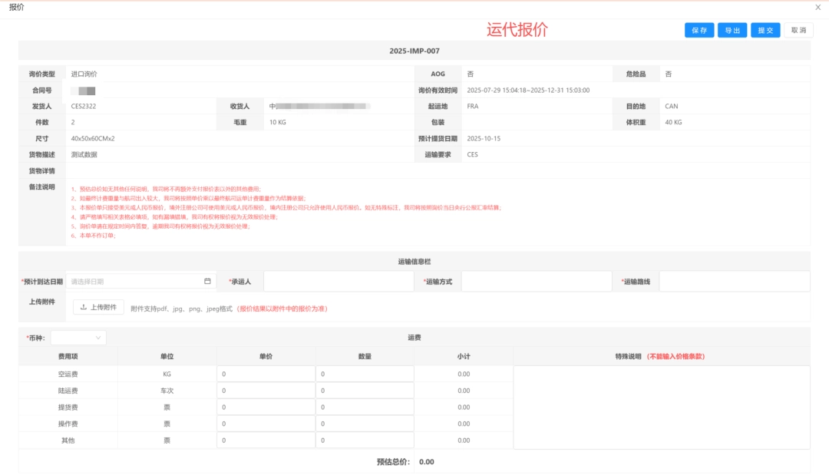Click the 空运费 unit price input
This screenshot has height=475, width=829.
(x=267, y=373)
